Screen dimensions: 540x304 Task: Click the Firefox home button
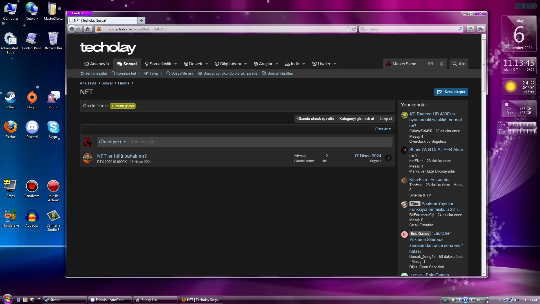(x=88, y=29)
